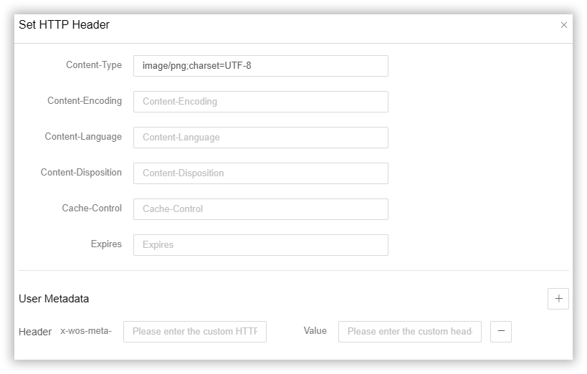
Task: Click the Cache-Control label text
Action: coord(92,208)
